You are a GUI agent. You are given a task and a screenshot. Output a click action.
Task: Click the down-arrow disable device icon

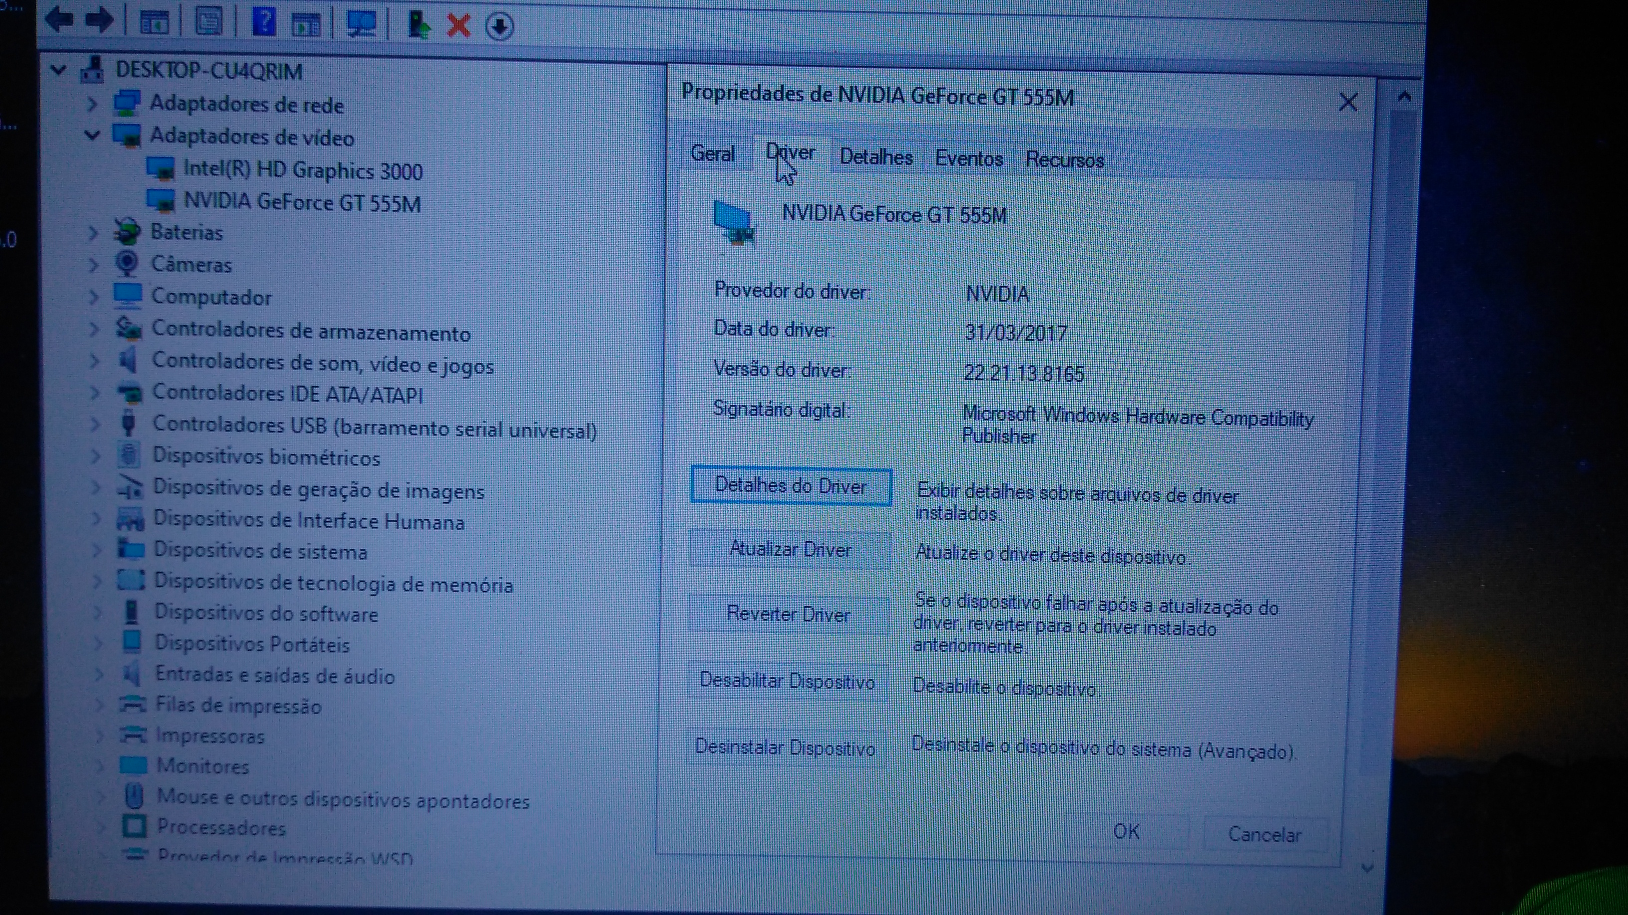499,27
